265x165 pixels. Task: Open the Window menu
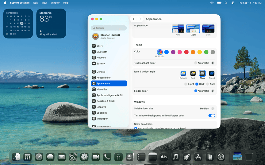[55, 3]
